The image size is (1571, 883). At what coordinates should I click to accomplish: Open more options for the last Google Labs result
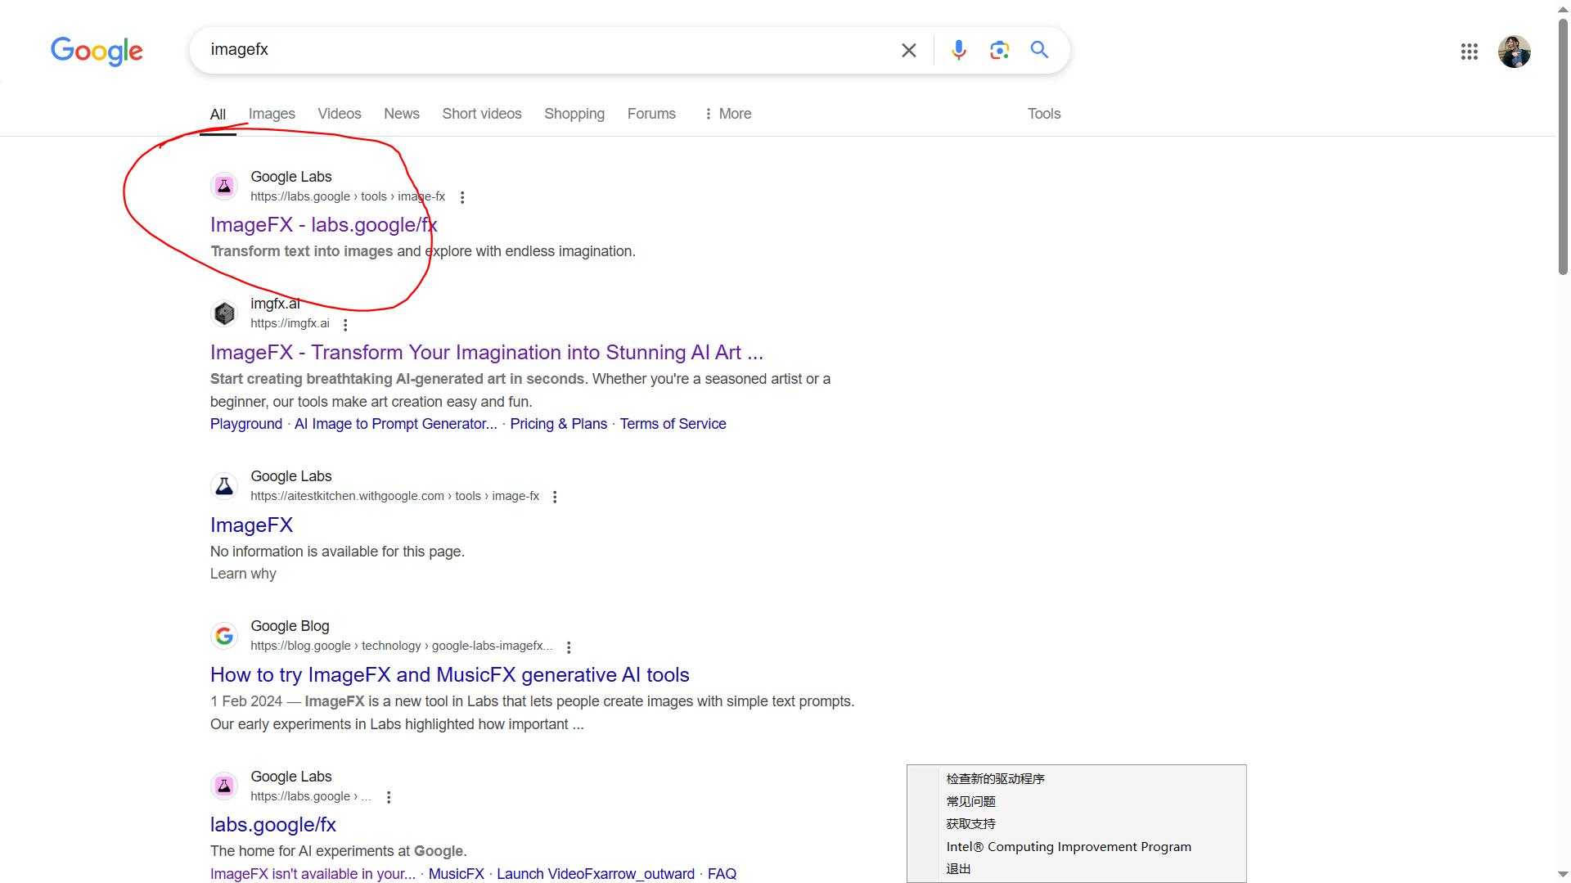389,797
